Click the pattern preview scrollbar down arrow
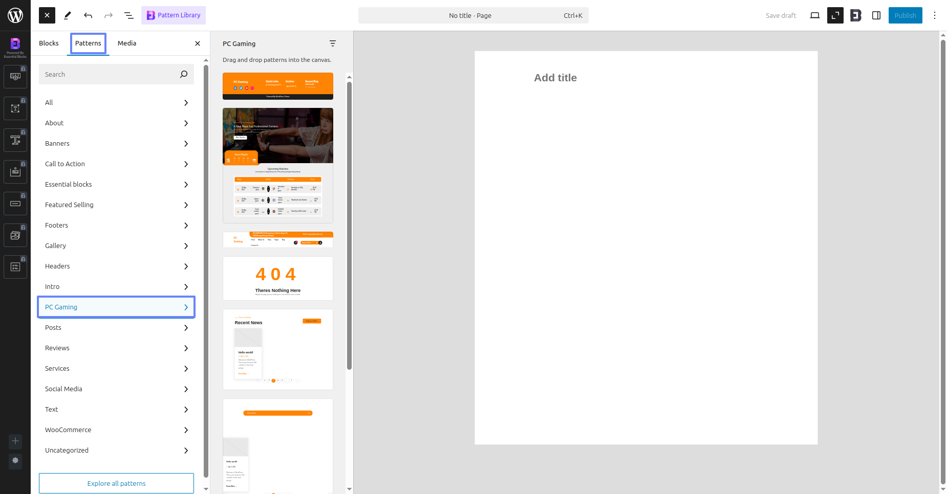The height and width of the screenshot is (494, 947). pyautogui.click(x=349, y=489)
